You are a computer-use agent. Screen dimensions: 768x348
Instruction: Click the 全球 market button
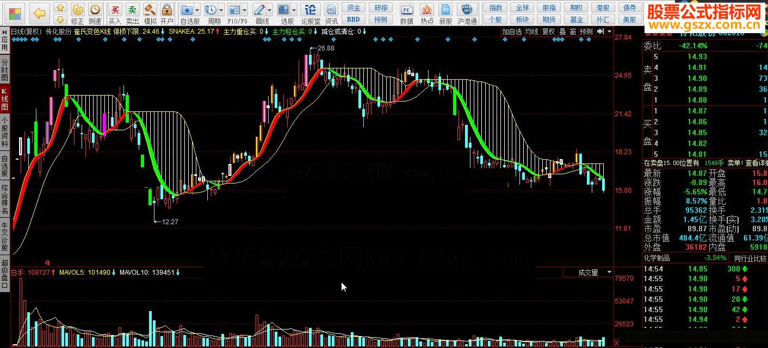pos(522,8)
